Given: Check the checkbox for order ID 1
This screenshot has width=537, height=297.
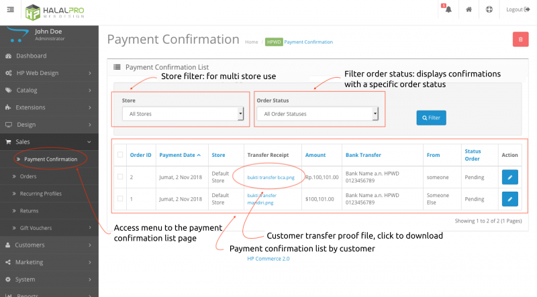Looking at the screenshot, I should 120,199.
